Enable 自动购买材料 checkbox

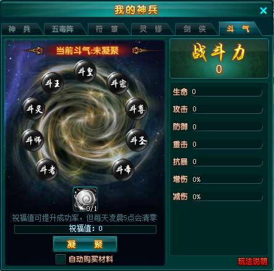(61, 259)
